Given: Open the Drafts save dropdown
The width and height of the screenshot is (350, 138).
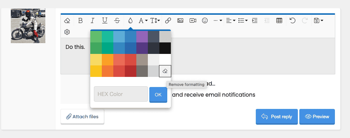Looking at the screenshot, I should point(319,21).
